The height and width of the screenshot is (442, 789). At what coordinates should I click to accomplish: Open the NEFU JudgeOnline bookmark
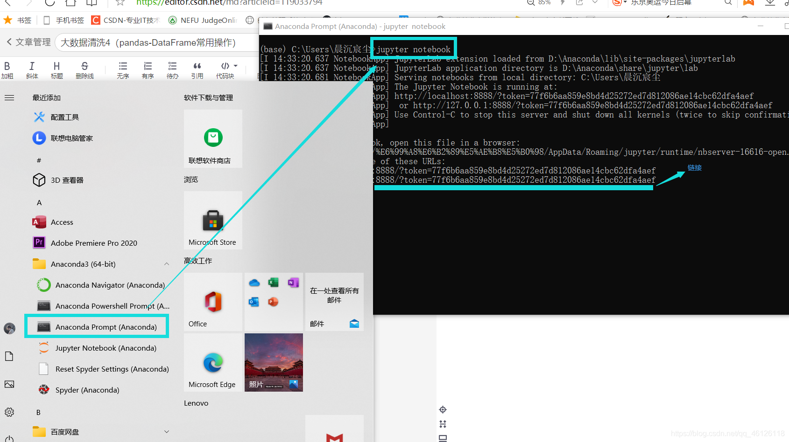tap(203, 20)
